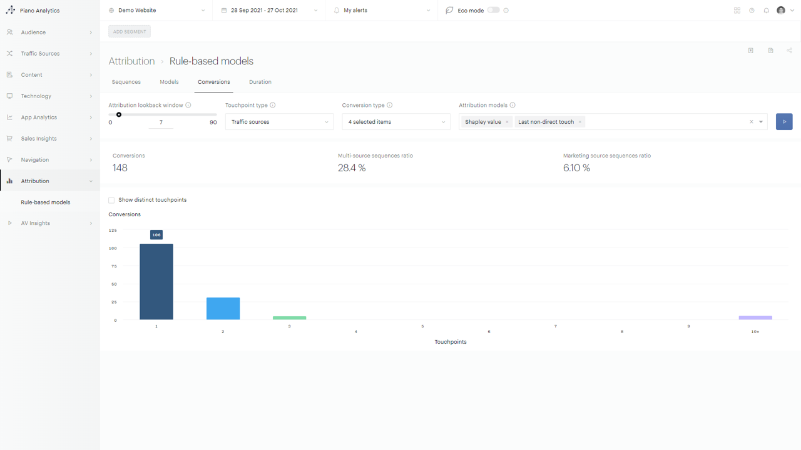The width and height of the screenshot is (801, 450).
Task: Toggle the Eco mode switch
Action: coord(494,10)
